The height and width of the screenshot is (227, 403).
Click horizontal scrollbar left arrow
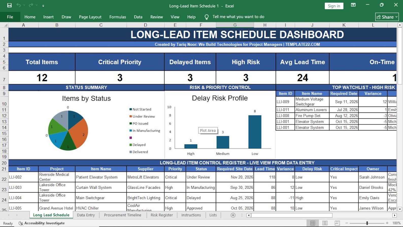[x=249, y=215]
